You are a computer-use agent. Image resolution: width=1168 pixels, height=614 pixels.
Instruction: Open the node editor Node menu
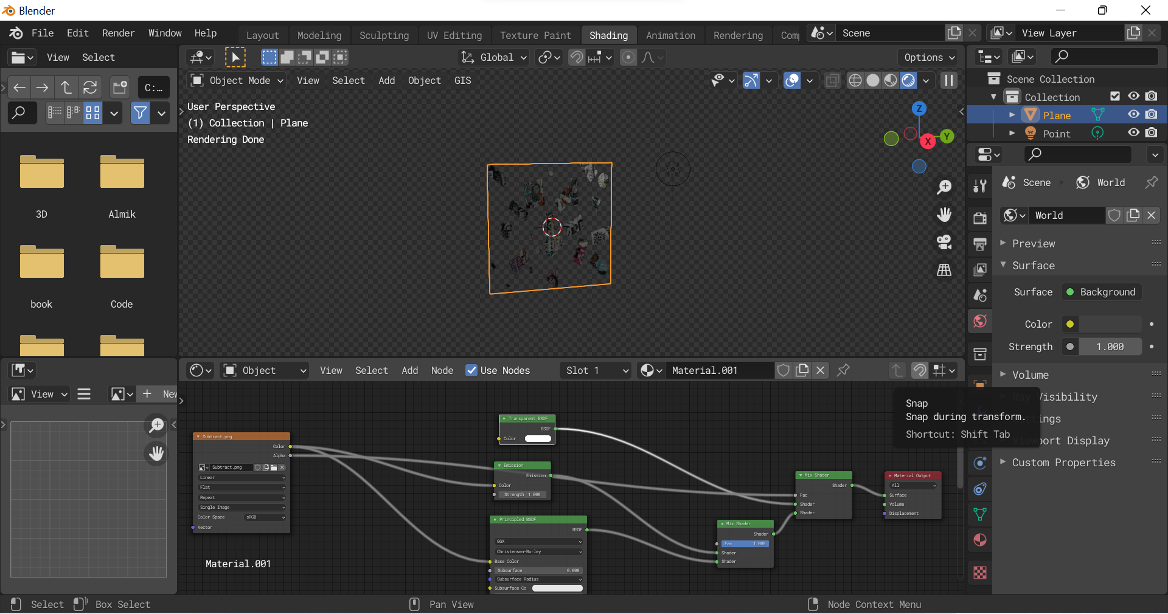coord(442,370)
